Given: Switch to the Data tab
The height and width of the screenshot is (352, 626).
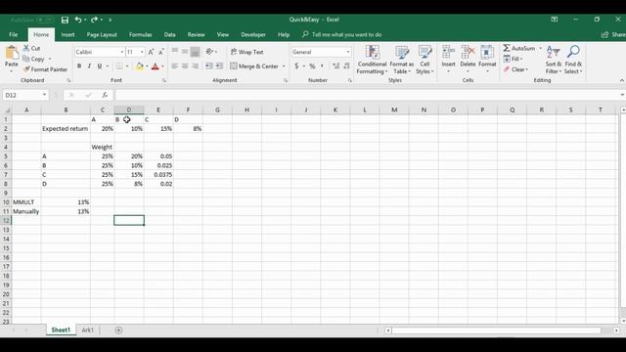Looking at the screenshot, I should click(169, 35).
